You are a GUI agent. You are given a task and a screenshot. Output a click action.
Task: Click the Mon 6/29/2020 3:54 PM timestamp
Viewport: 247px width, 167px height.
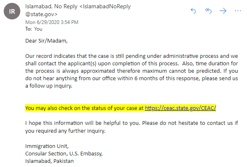click(52, 22)
